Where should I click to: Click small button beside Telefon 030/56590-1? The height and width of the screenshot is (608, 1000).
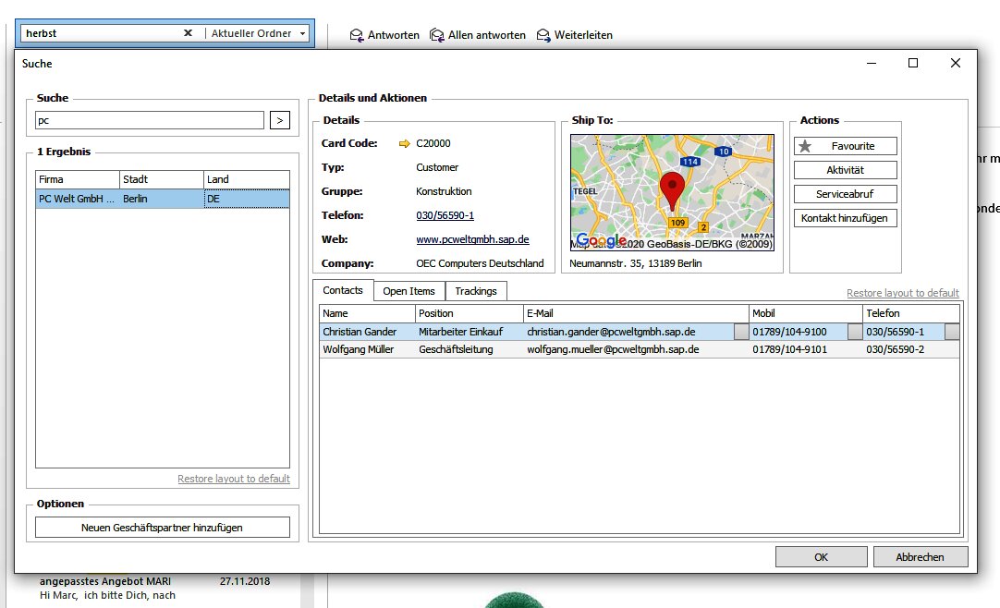coord(952,332)
